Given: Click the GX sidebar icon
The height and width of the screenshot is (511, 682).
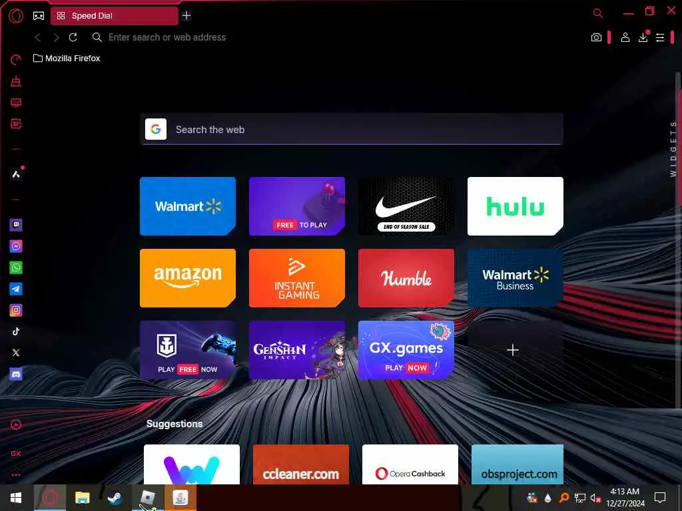Looking at the screenshot, I should [16, 454].
